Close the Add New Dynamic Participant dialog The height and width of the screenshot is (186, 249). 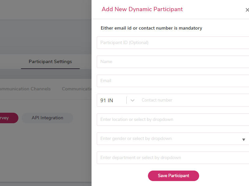247,10
